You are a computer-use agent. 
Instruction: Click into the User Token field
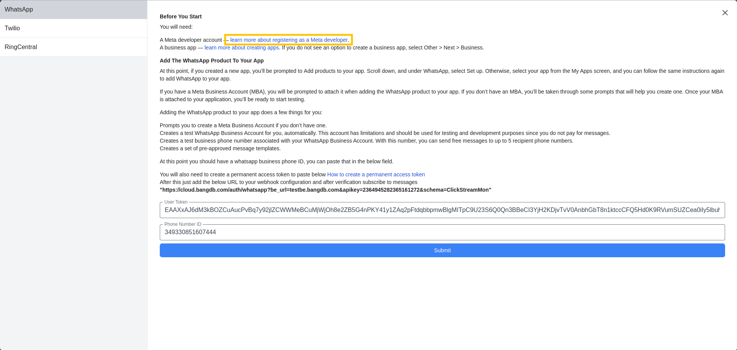[442, 210]
